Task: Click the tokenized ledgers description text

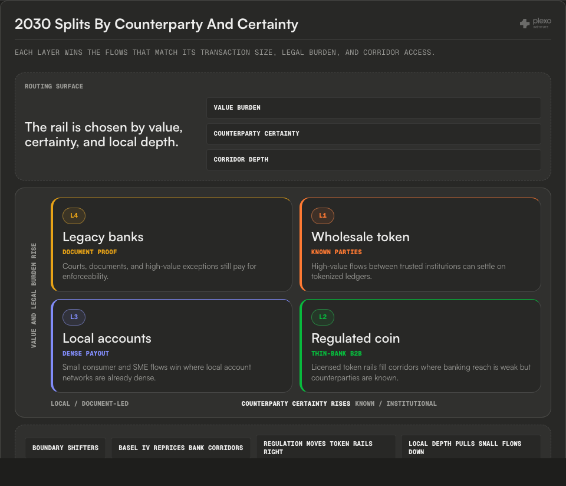Action: 408,271
